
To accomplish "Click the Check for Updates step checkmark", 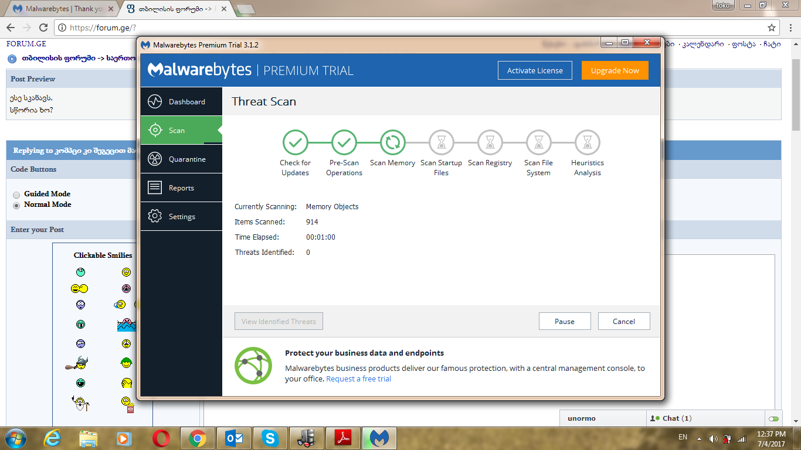I will click(295, 142).
